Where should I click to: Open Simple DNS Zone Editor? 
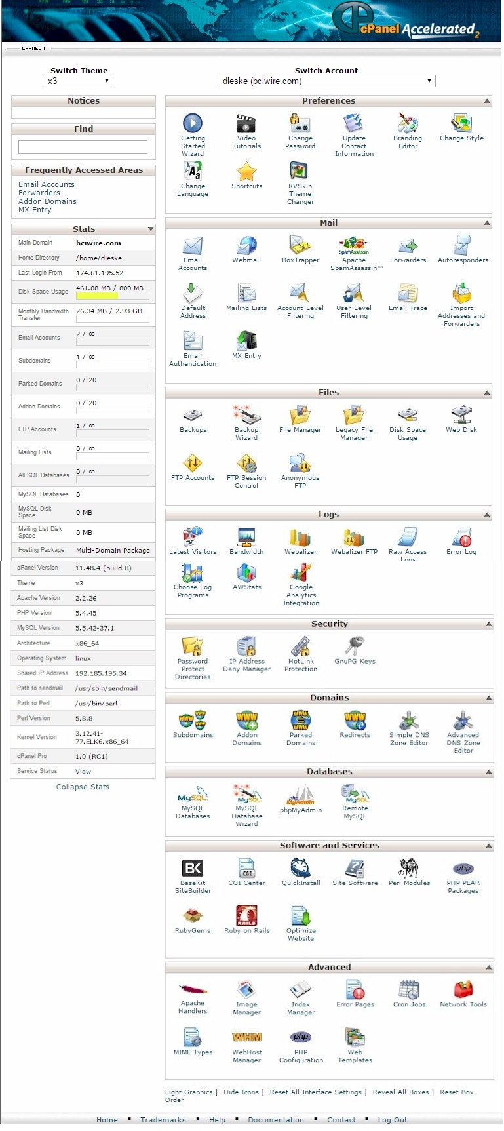(x=409, y=721)
